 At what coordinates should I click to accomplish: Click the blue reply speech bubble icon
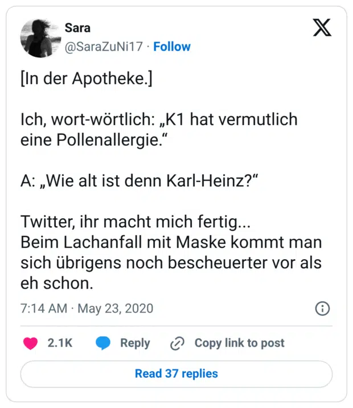[x=103, y=343]
